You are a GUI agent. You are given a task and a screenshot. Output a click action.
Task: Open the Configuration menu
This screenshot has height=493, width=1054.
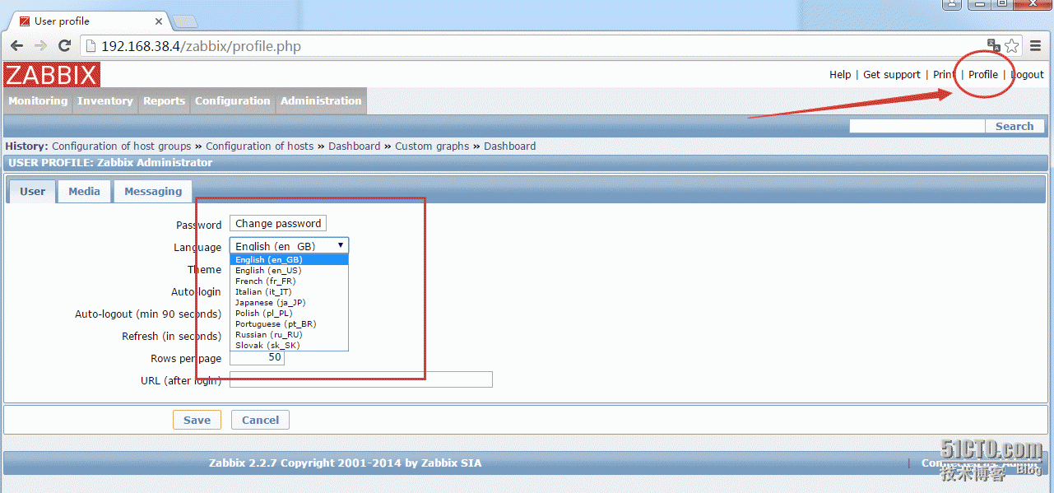tap(232, 101)
